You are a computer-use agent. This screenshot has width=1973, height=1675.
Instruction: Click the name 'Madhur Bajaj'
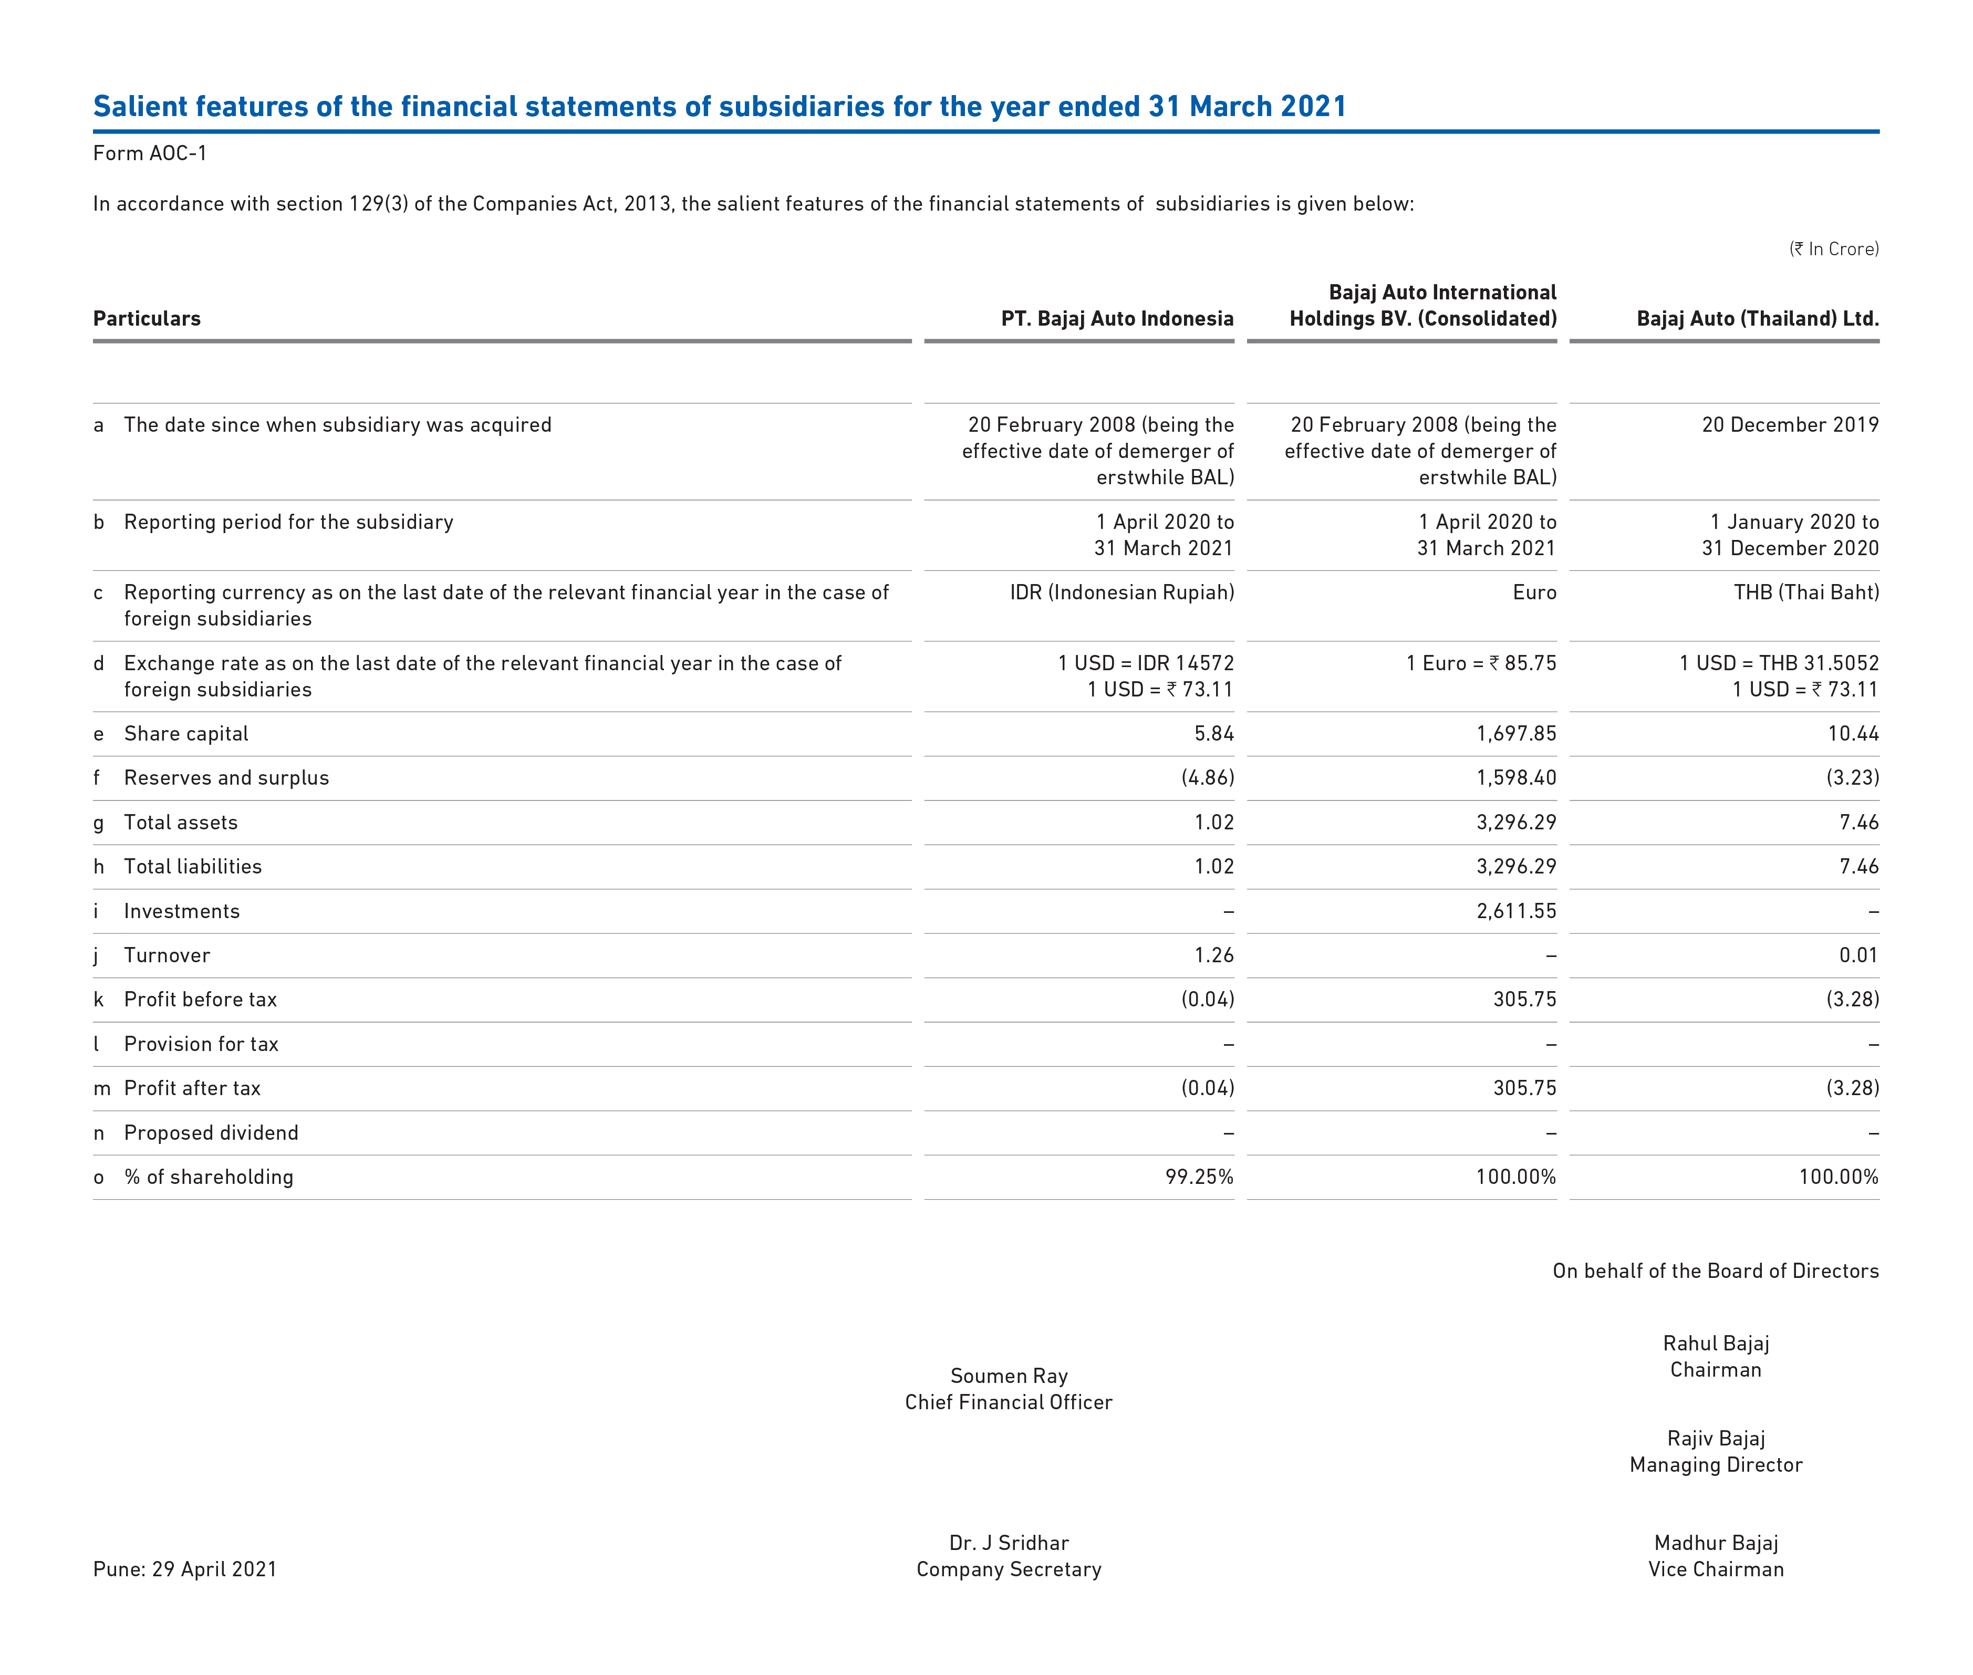coord(1716,1543)
